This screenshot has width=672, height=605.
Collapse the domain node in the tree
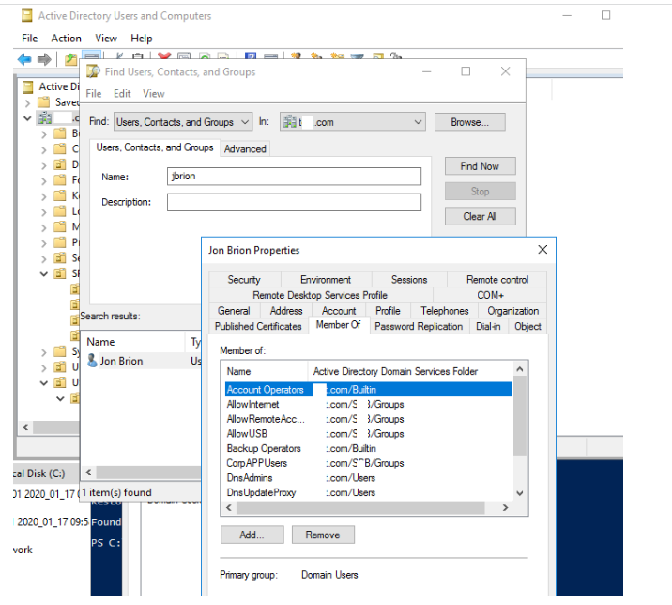point(27,118)
